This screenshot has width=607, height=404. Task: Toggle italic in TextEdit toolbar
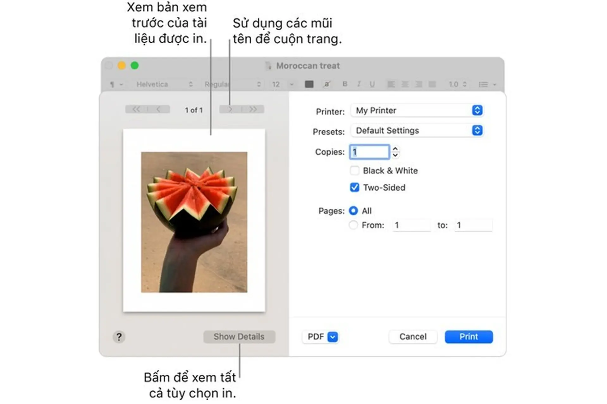click(359, 84)
